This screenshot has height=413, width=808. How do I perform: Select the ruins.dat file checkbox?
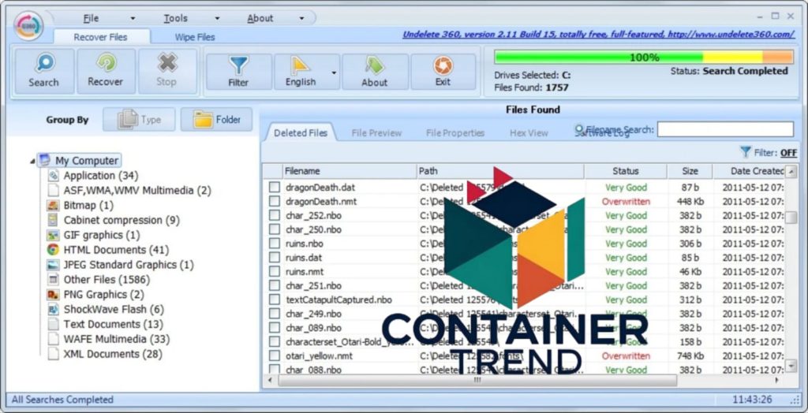275,258
